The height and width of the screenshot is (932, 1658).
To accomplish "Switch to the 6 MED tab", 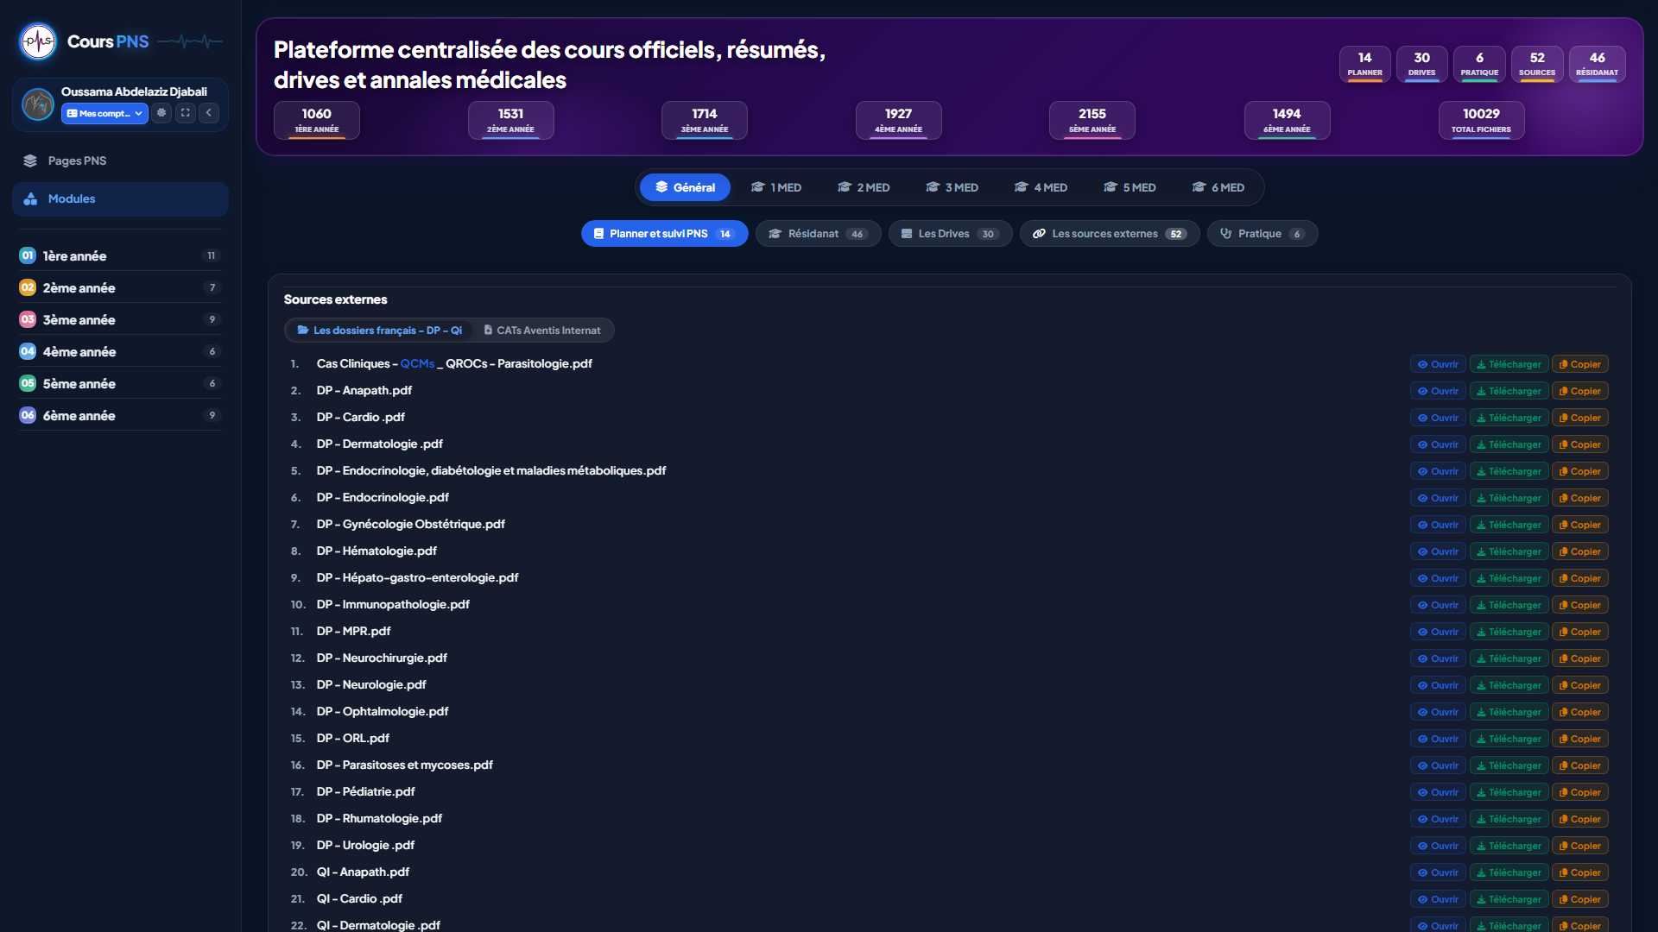I will (1218, 187).
